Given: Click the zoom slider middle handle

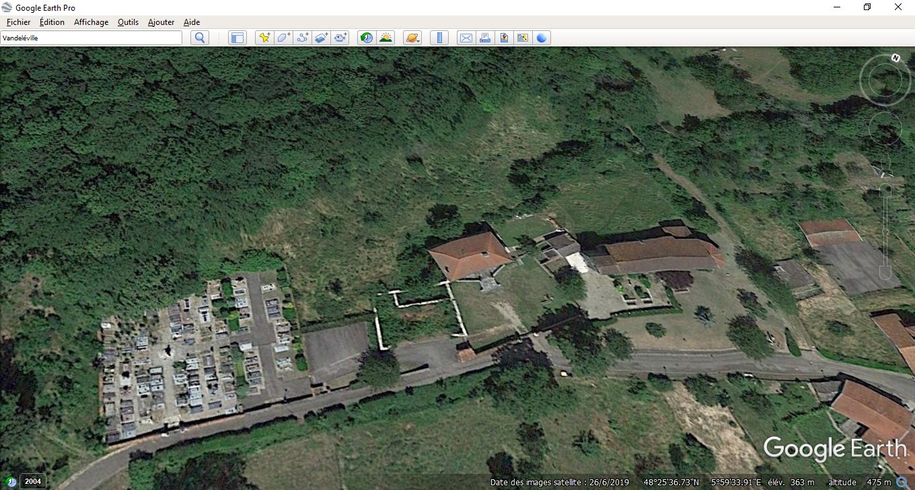Looking at the screenshot, I should click(885, 232).
